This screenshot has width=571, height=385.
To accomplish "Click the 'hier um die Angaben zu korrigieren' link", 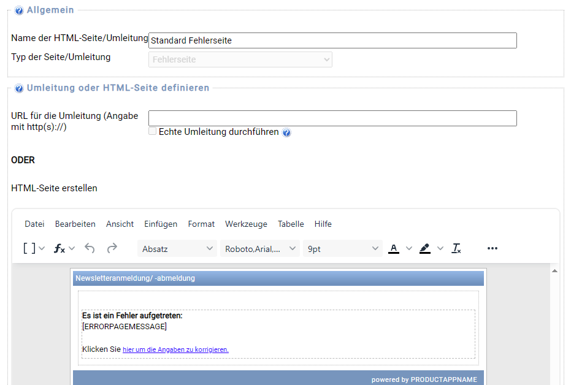I will (x=175, y=349).
